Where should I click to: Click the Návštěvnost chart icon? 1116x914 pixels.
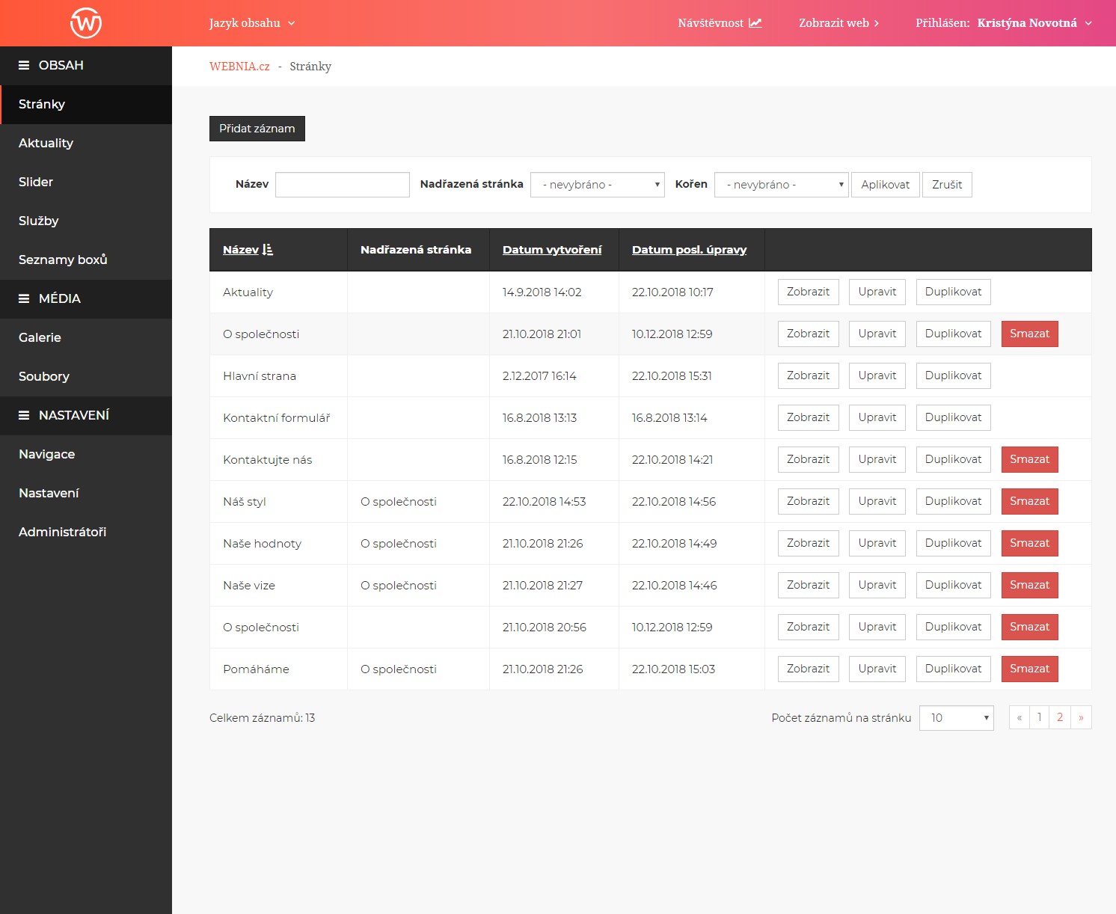click(755, 23)
